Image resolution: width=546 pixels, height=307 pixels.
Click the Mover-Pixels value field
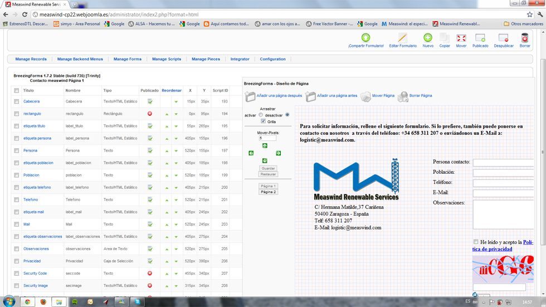tap(267, 138)
